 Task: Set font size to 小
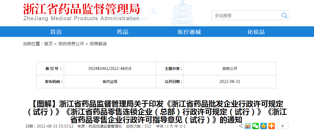[181, 126]
